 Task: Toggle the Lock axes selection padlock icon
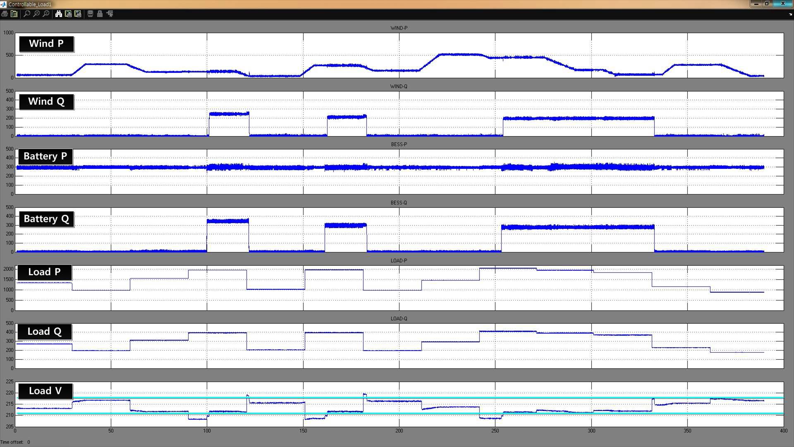click(x=100, y=14)
